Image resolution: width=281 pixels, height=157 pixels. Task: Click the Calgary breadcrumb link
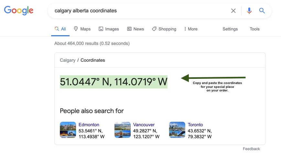(x=68, y=60)
